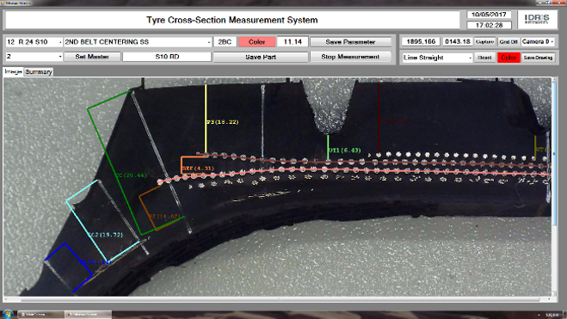
Task: Switch to the Summary tab
Action: (39, 72)
